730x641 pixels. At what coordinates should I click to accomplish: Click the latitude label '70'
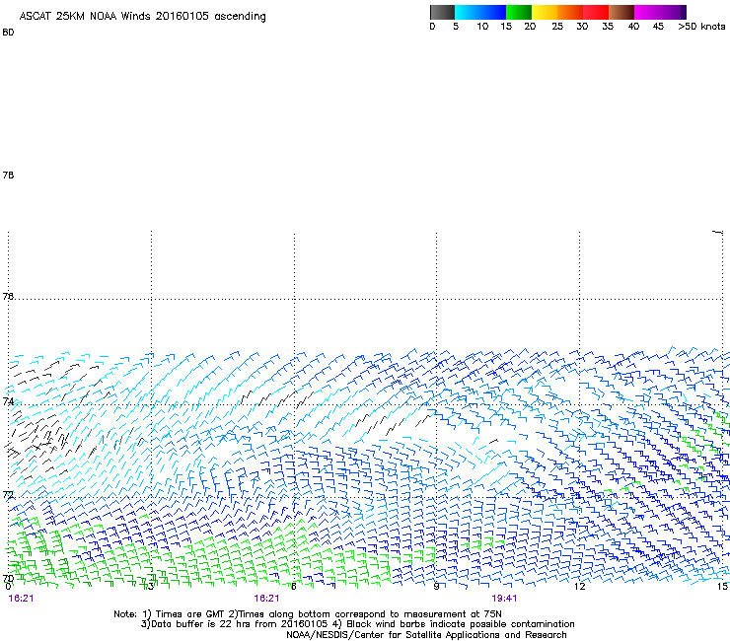point(8,579)
